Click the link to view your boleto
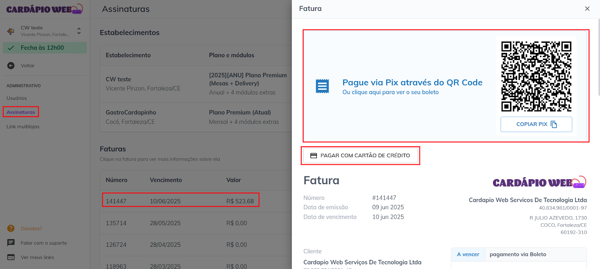The height and width of the screenshot is (269, 600). [x=390, y=92]
